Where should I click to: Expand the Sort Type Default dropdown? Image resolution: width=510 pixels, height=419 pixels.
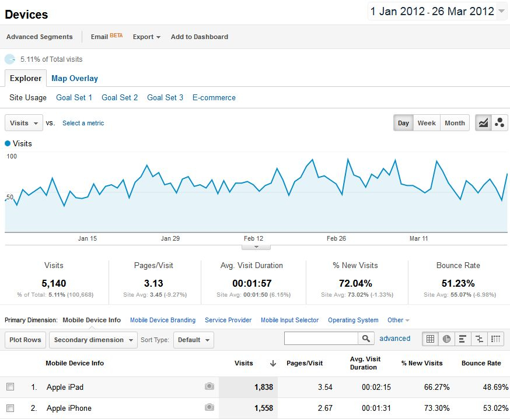pos(193,340)
